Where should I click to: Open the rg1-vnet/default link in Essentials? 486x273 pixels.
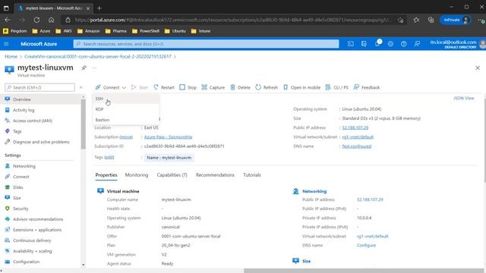(x=358, y=136)
